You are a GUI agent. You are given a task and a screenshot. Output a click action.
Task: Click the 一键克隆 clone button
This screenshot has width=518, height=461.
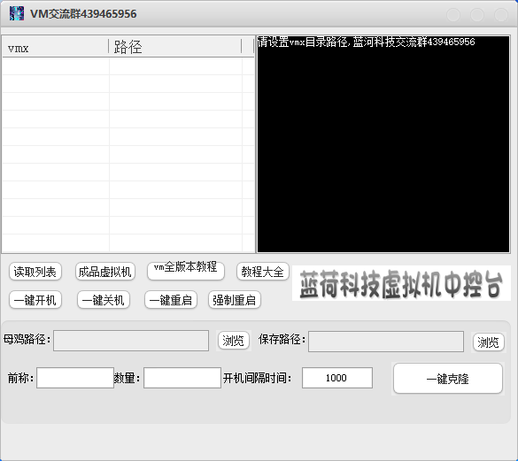448,379
